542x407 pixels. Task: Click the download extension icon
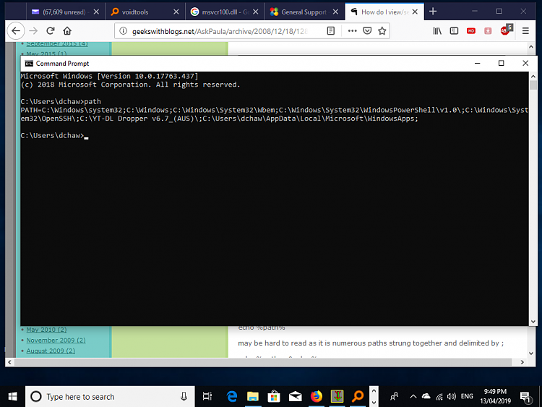pos(488,31)
